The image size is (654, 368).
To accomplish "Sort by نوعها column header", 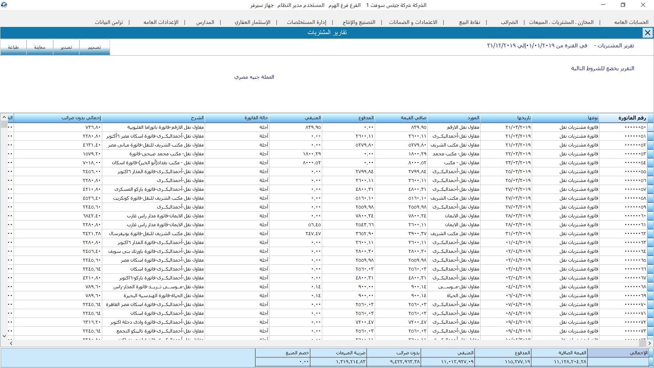I will point(565,118).
